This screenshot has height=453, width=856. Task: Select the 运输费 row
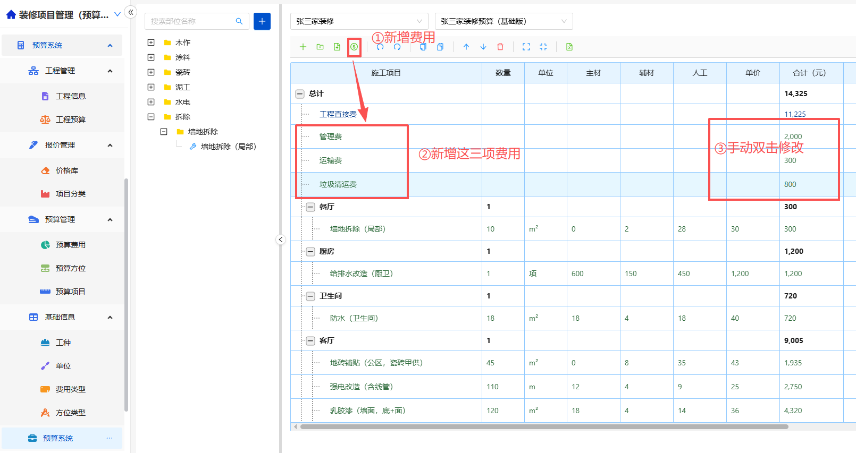click(x=573, y=160)
